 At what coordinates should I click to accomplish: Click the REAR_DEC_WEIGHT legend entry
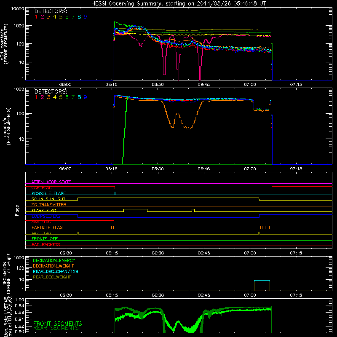tap(52, 277)
